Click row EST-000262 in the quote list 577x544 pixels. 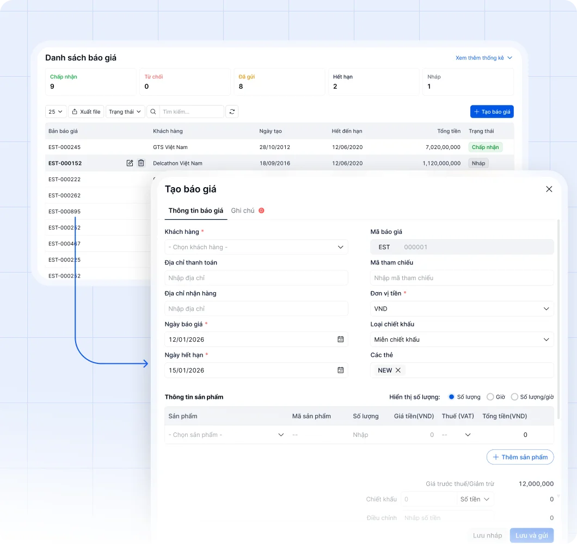[98, 195]
